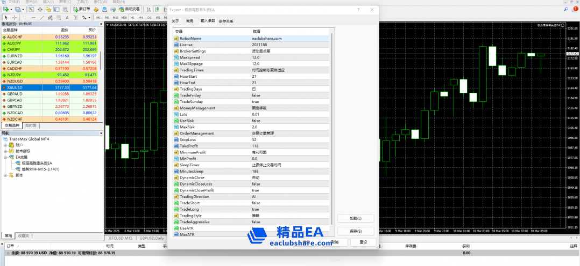Click the 极品高胜率头皮EA expert advisor icon

18,162
